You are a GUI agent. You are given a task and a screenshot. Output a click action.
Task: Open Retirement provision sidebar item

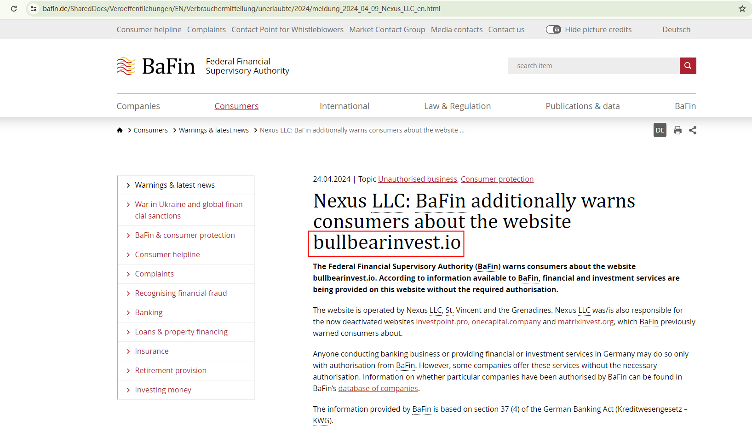(x=171, y=370)
